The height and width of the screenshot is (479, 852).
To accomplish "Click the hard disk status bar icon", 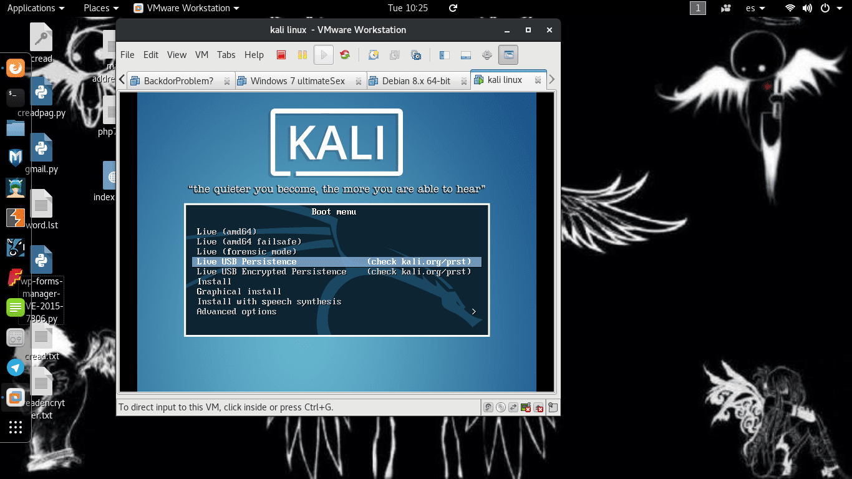I will tap(488, 407).
